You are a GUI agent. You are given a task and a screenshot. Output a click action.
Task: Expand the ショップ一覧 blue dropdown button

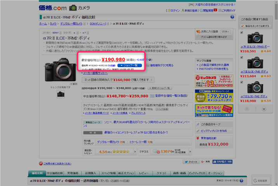point(130,65)
